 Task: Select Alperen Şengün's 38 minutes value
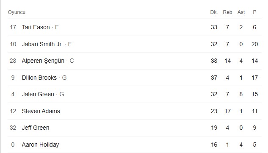coord(214,61)
